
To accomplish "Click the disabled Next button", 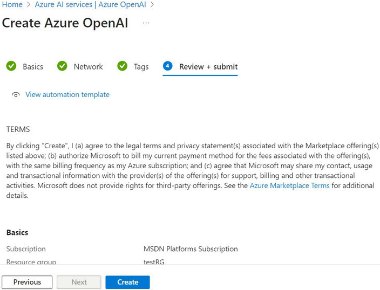I will 79,282.
